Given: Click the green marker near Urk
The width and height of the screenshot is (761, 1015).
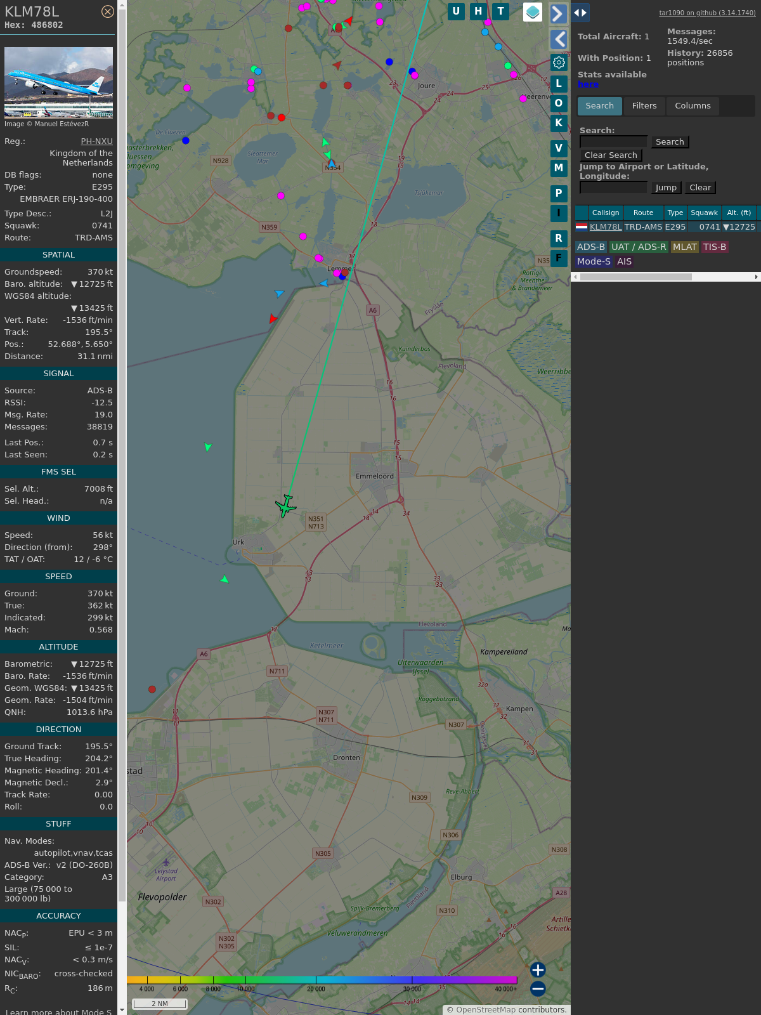Looking at the screenshot, I should coord(224,579).
